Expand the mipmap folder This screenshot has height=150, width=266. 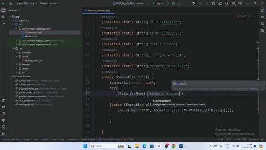click(x=17, y=65)
